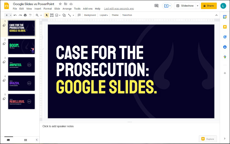230x144 pixels.
Task: Collapse the filmstrip panel
Action: pos(37,140)
